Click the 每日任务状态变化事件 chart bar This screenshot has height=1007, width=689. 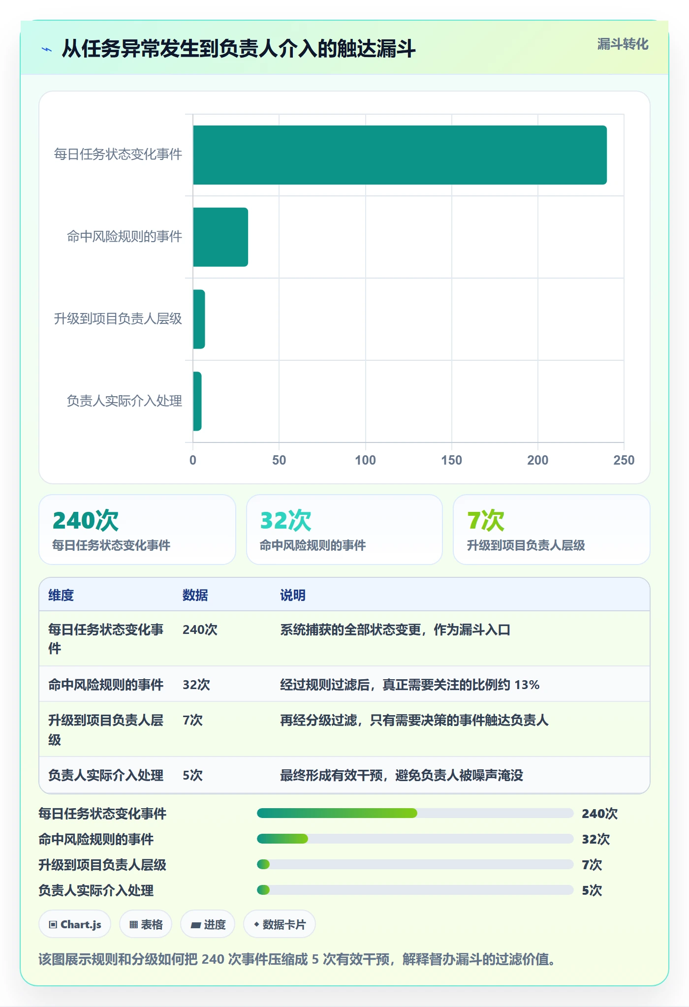coord(400,155)
